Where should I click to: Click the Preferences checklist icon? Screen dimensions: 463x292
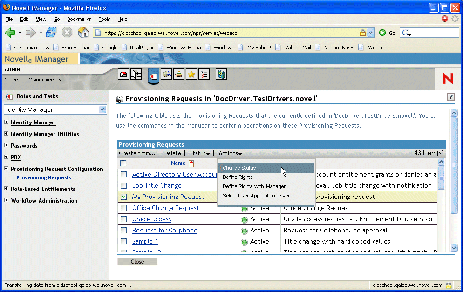(x=204, y=75)
